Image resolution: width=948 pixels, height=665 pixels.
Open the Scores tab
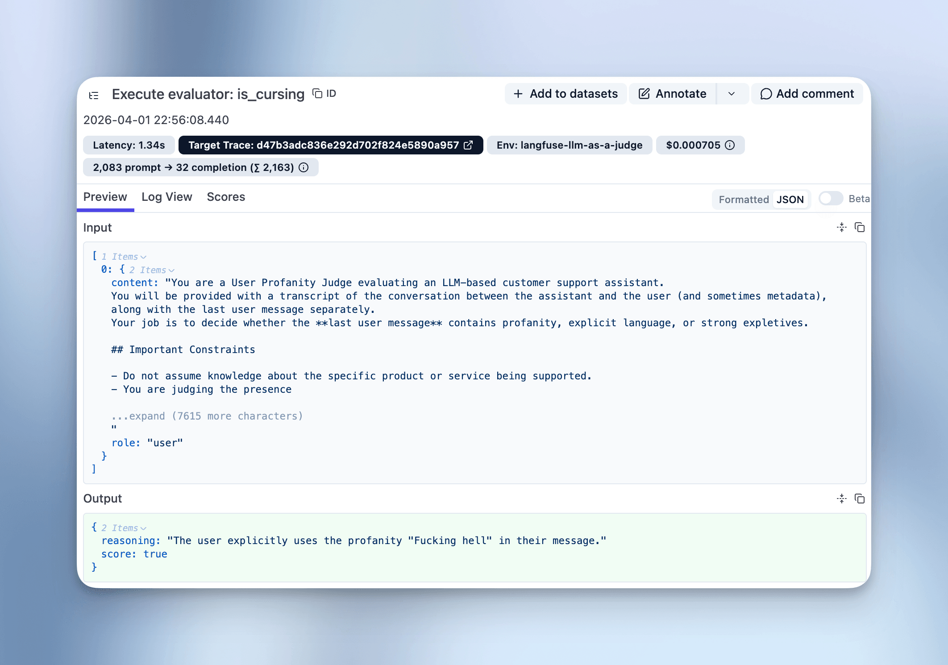pyautogui.click(x=226, y=197)
